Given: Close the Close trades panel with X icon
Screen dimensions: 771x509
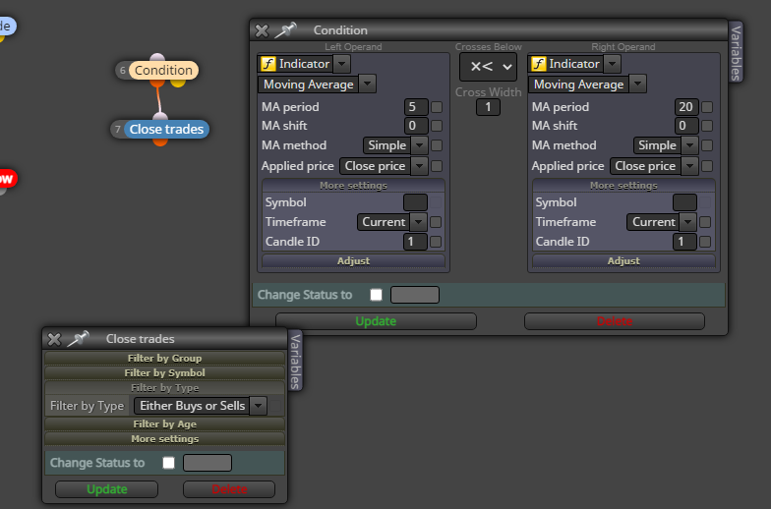Looking at the screenshot, I should point(54,339).
